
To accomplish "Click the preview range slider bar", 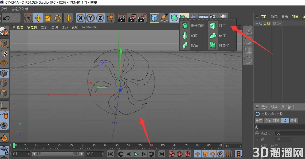I will click(58, 154).
